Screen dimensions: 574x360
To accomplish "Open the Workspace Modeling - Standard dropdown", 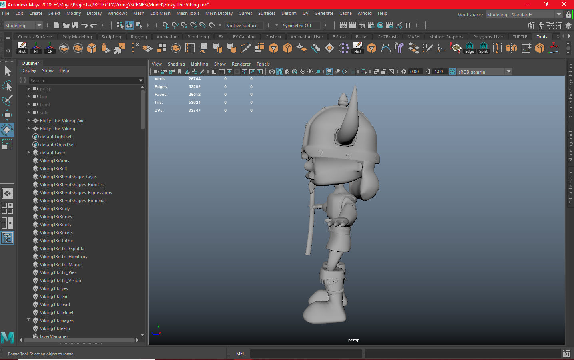I will point(524,15).
